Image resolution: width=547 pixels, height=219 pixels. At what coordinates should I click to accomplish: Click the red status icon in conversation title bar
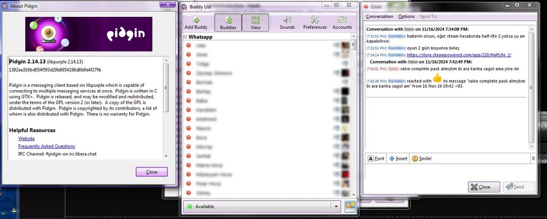click(366, 6)
